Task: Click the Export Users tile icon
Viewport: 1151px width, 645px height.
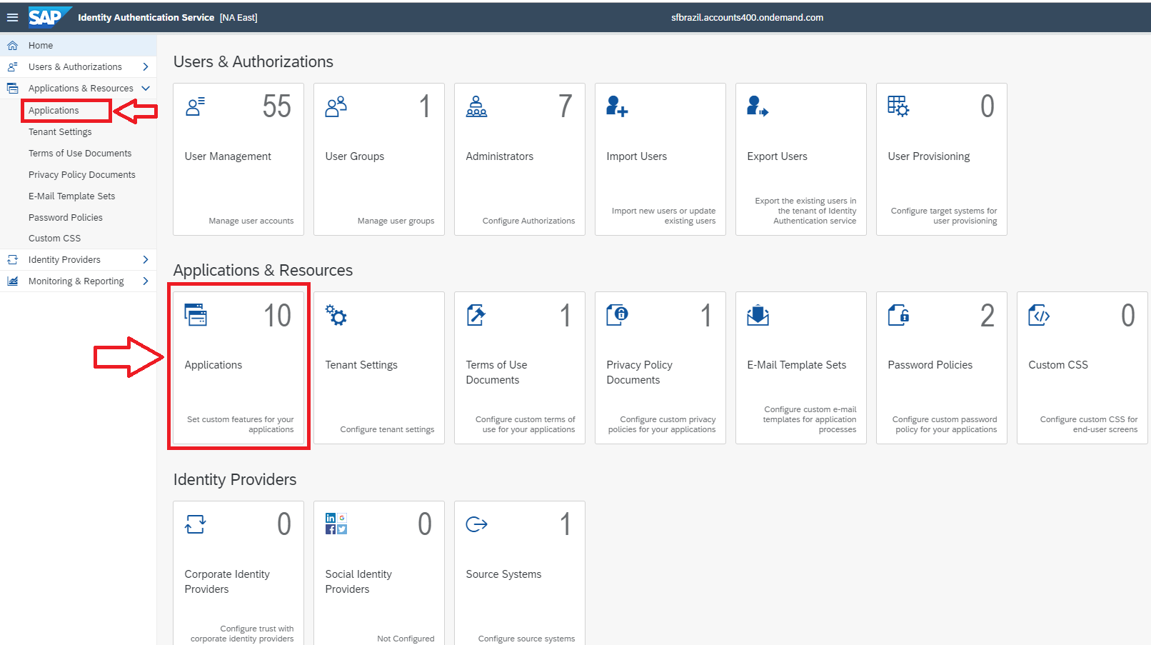Action: [x=758, y=106]
